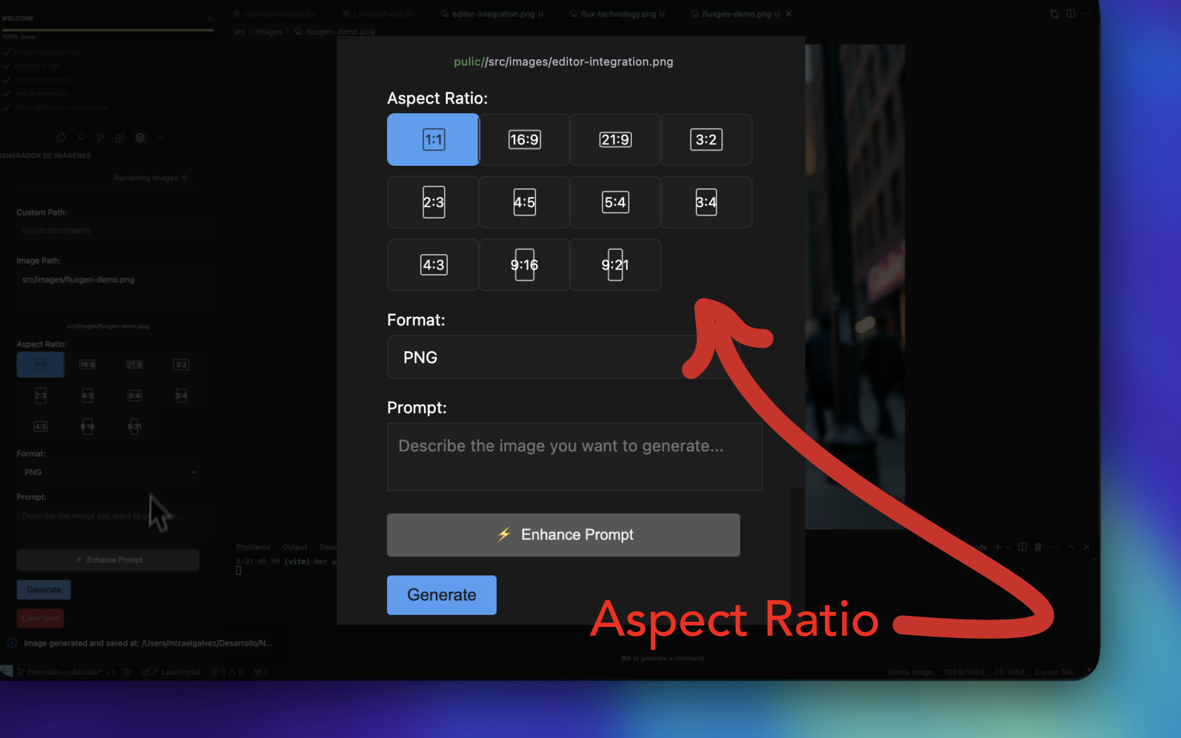The image size is (1181, 738).
Task: Click the terminal trash icon
Action: (1038, 547)
